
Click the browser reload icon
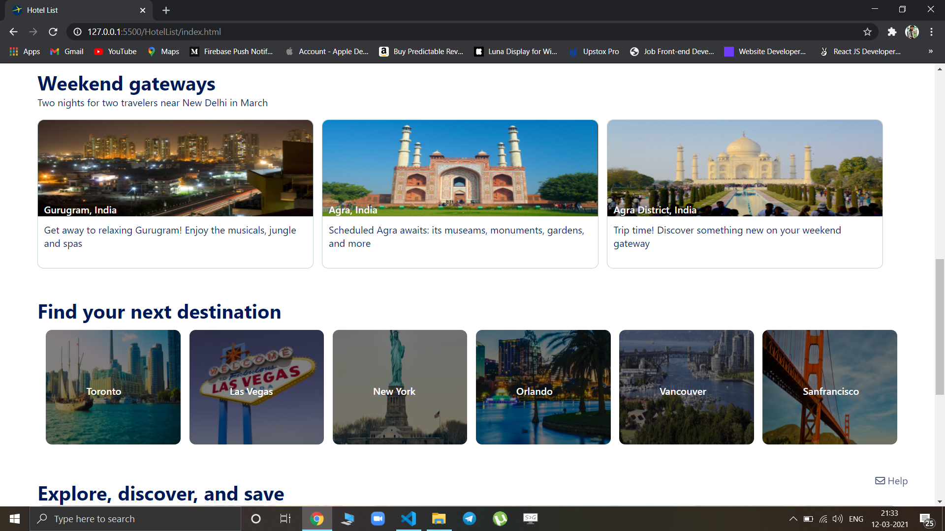53,31
